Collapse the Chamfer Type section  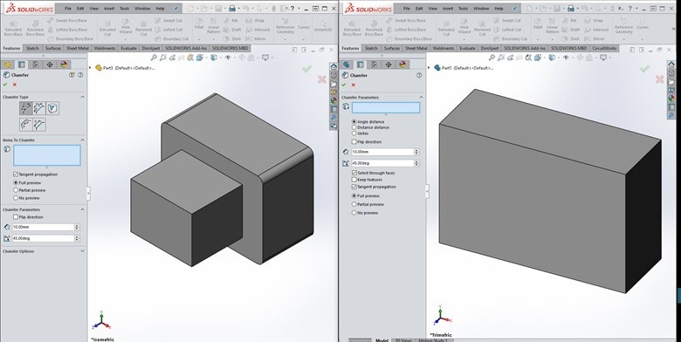(82, 97)
